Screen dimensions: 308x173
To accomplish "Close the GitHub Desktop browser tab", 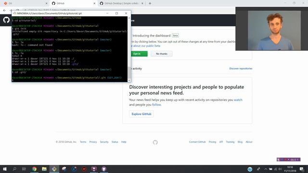I will point(142,3).
